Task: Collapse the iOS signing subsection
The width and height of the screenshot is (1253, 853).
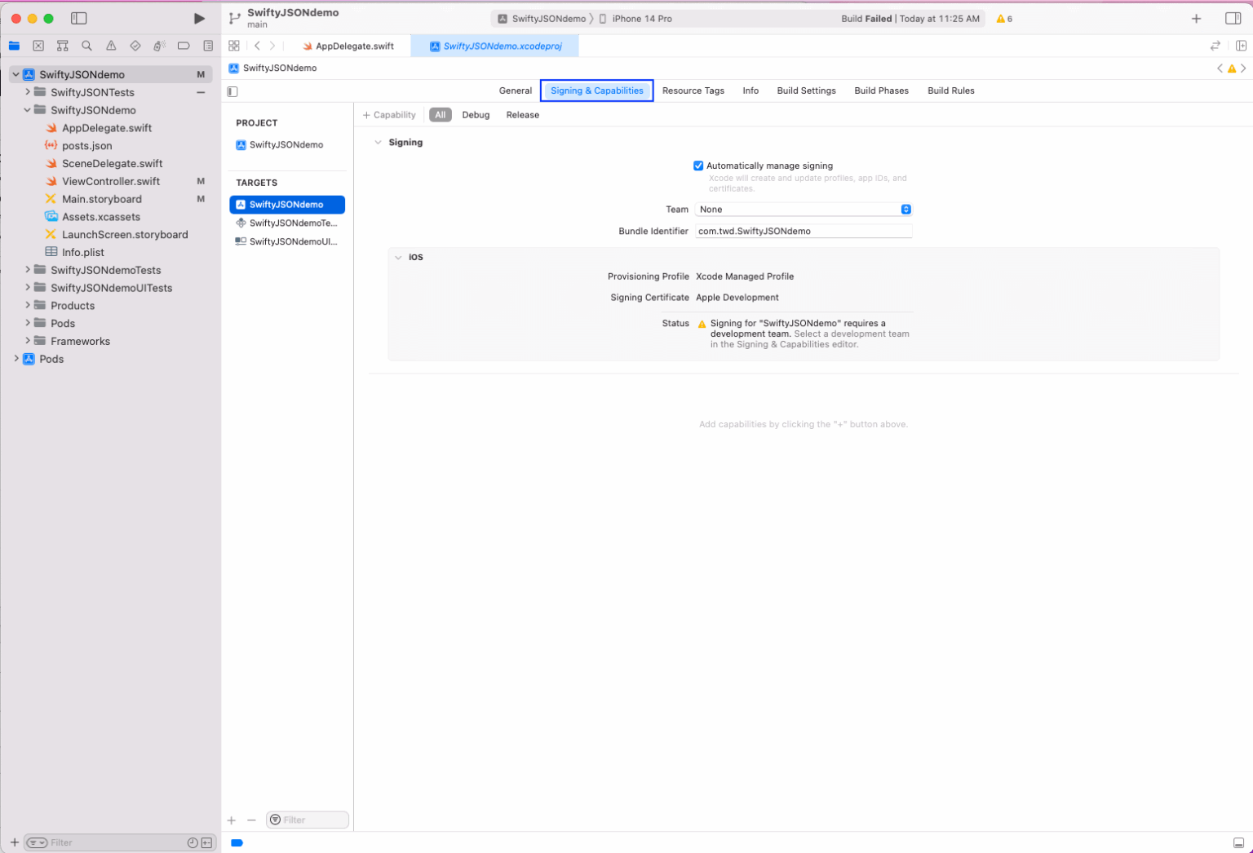Action: 400,257
